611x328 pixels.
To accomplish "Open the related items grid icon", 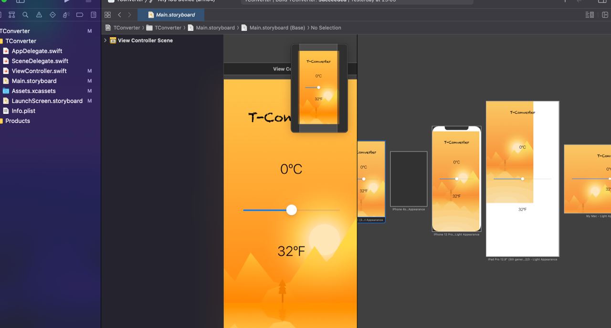I will pos(107,15).
